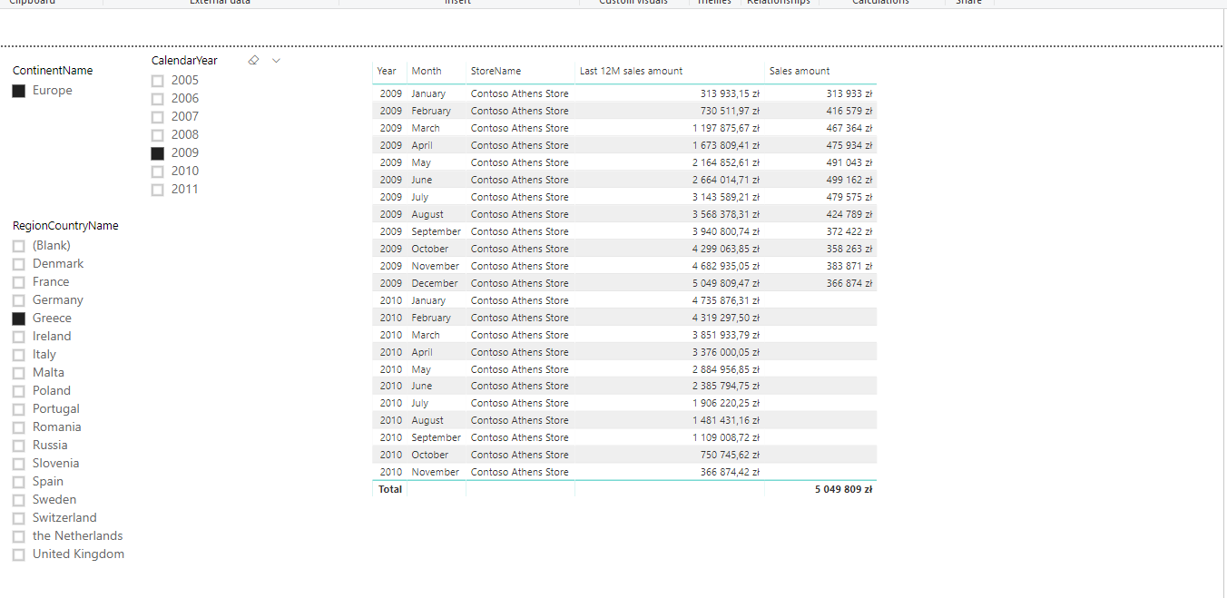
Task: Check the Spain checkbox
Action: click(19, 482)
